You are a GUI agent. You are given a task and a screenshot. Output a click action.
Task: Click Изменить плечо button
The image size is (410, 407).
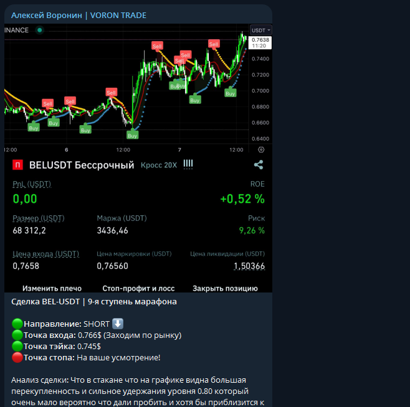tap(52, 288)
